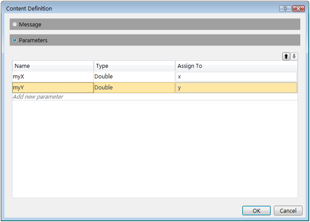Click the Double type cell for myY
The height and width of the screenshot is (222, 310).
coord(134,88)
